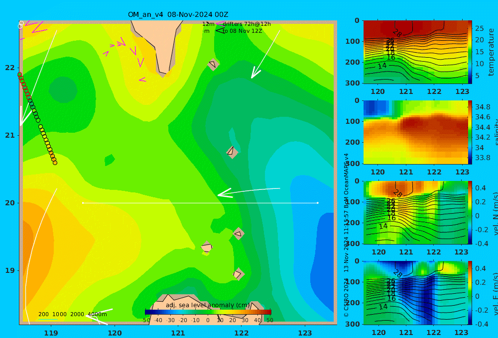This screenshot has width=498, height=338.
Task: Click latitude label 19 on the main map
Action: (x=10, y=270)
